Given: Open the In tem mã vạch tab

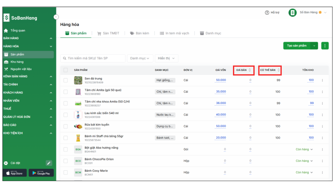Looking at the screenshot, I should (x=174, y=33).
